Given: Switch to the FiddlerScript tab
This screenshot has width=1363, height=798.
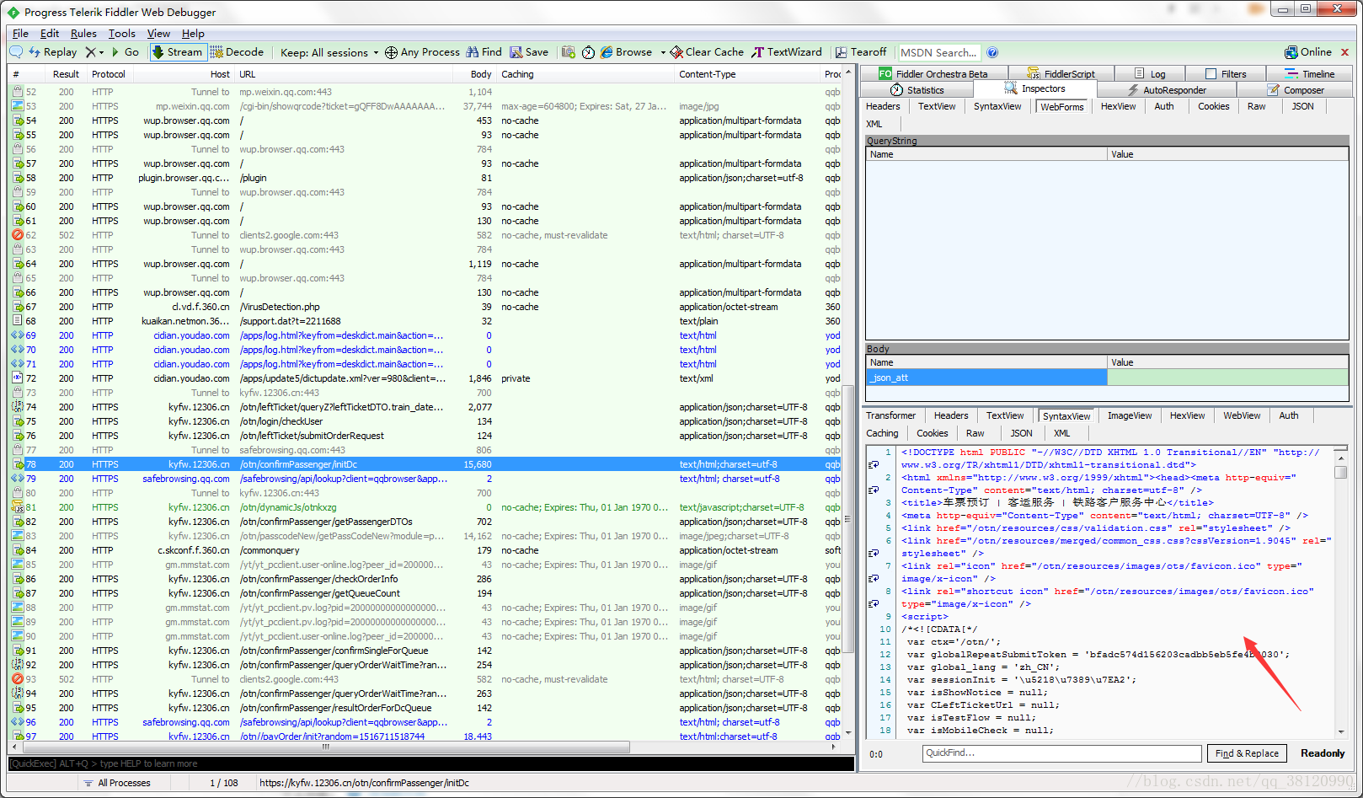Looking at the screenshot, I should [x=1061, y=74].
